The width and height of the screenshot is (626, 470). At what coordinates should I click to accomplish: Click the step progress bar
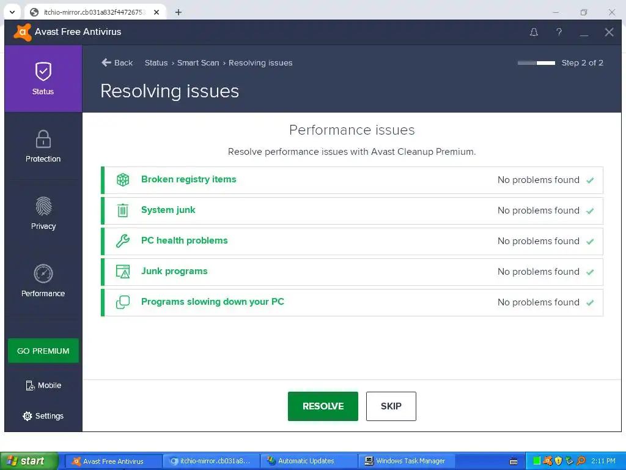[x=536, y=63]
